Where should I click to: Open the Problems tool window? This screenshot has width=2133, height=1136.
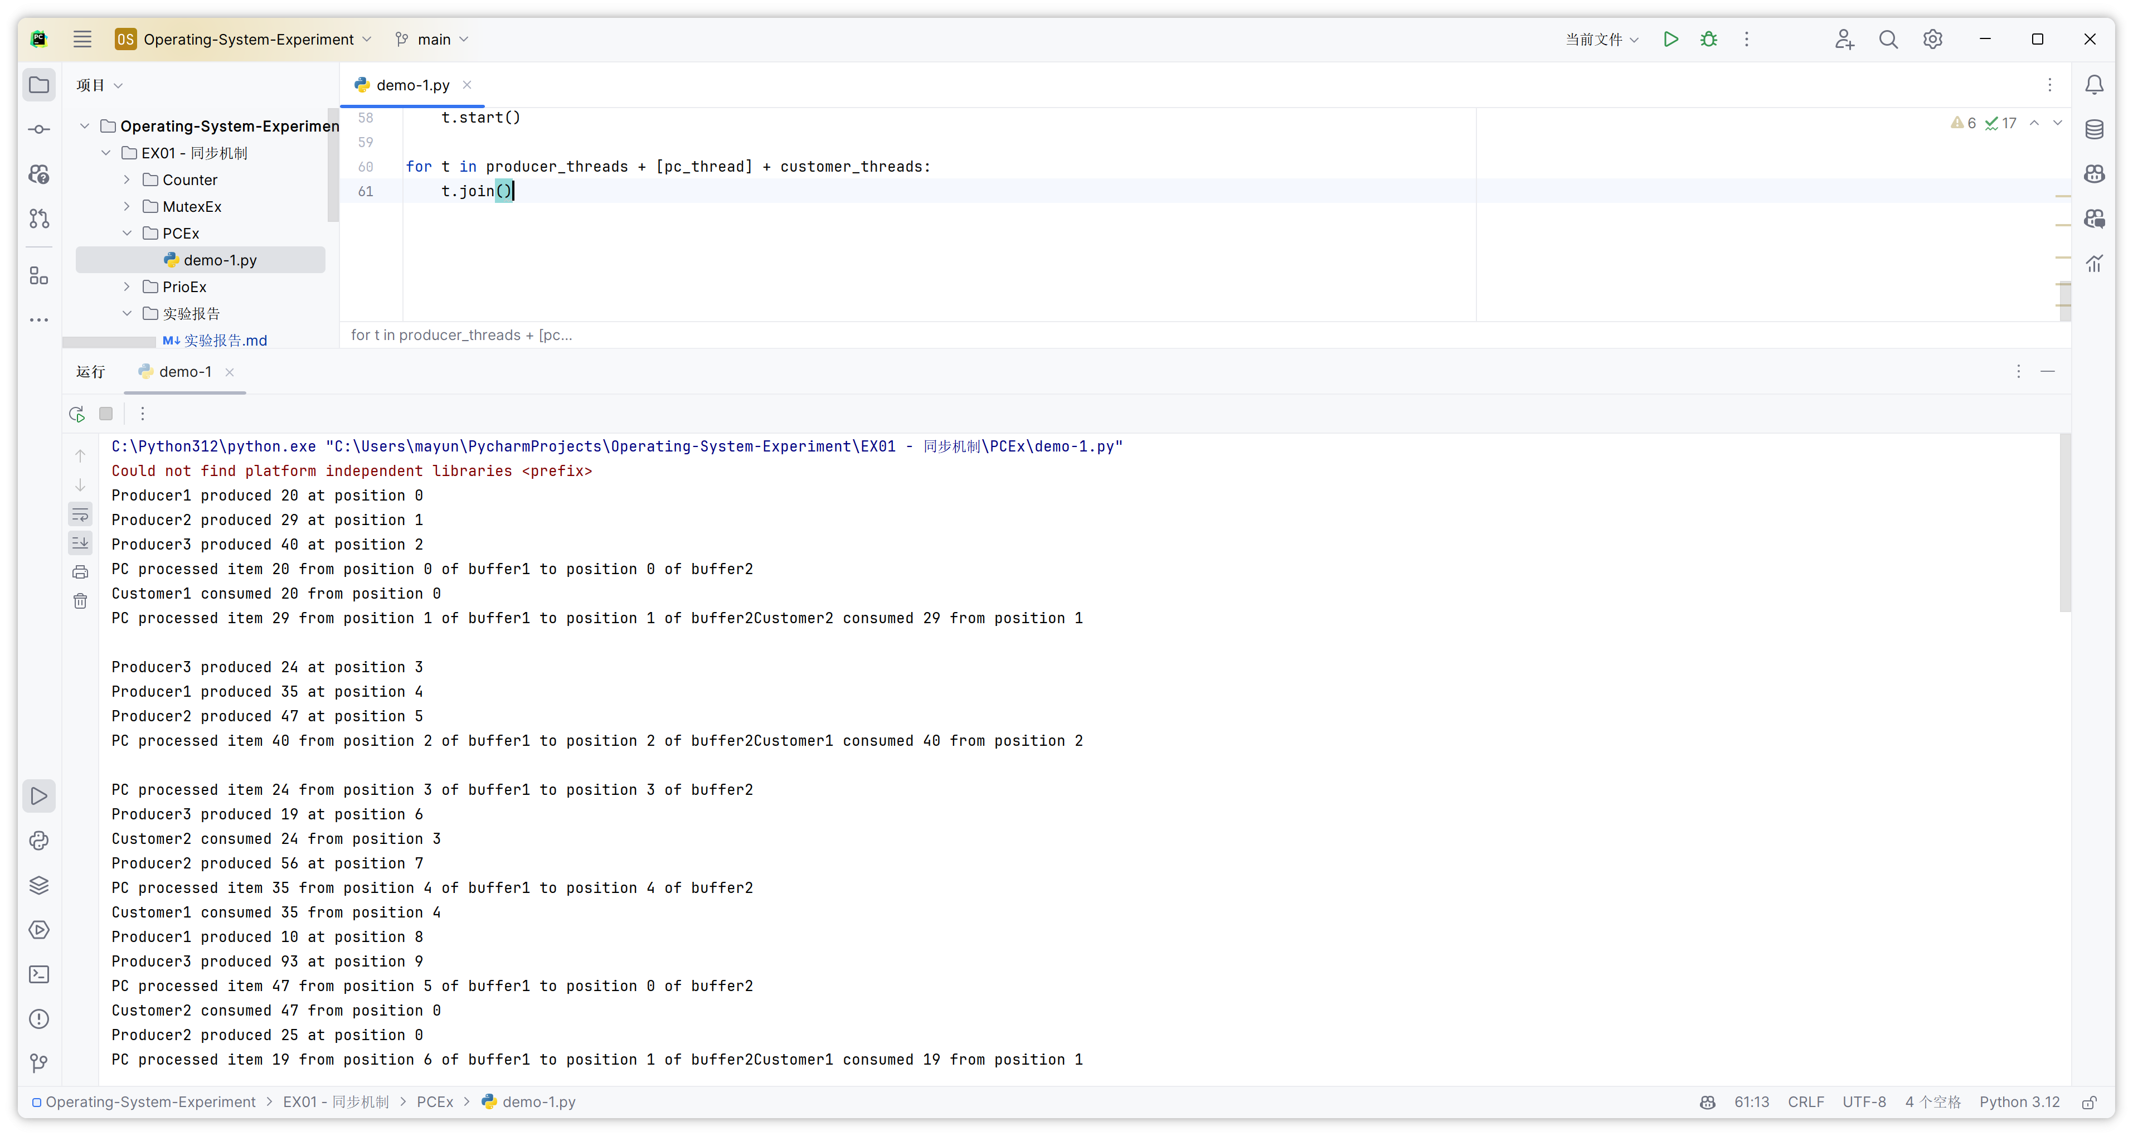(x=39, y=1020)
